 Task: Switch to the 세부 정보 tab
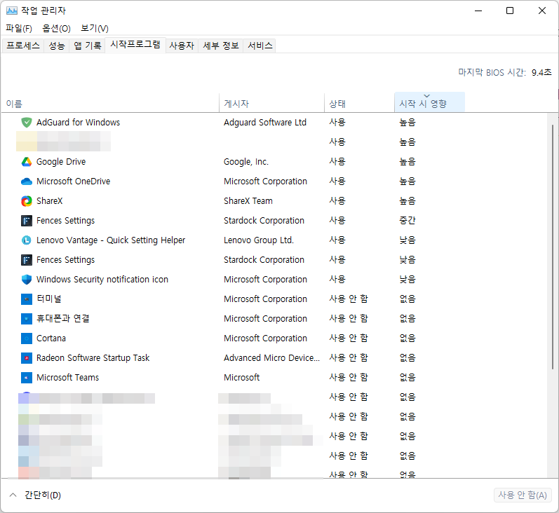pyautogui.click(x=221, y=46)
